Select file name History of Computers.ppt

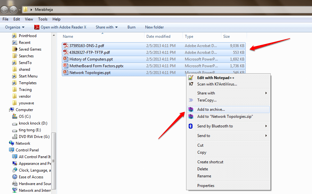[91, 59]
